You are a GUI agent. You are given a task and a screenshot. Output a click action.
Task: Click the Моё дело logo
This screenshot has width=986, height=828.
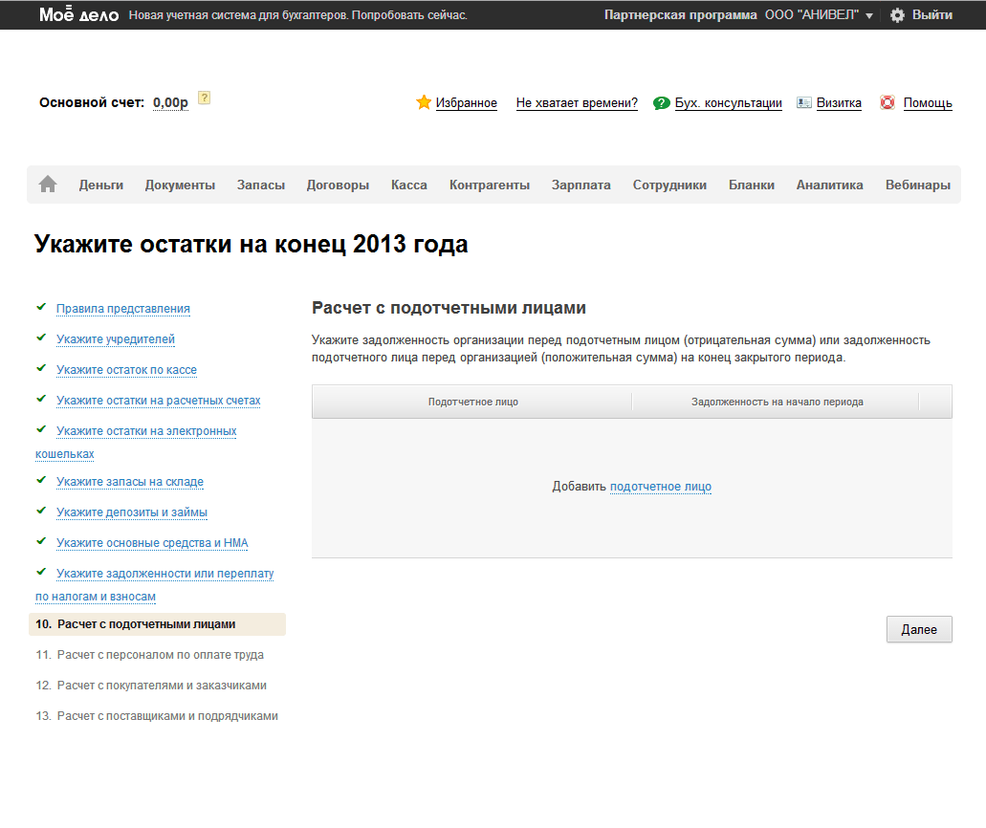pos(78,15)
